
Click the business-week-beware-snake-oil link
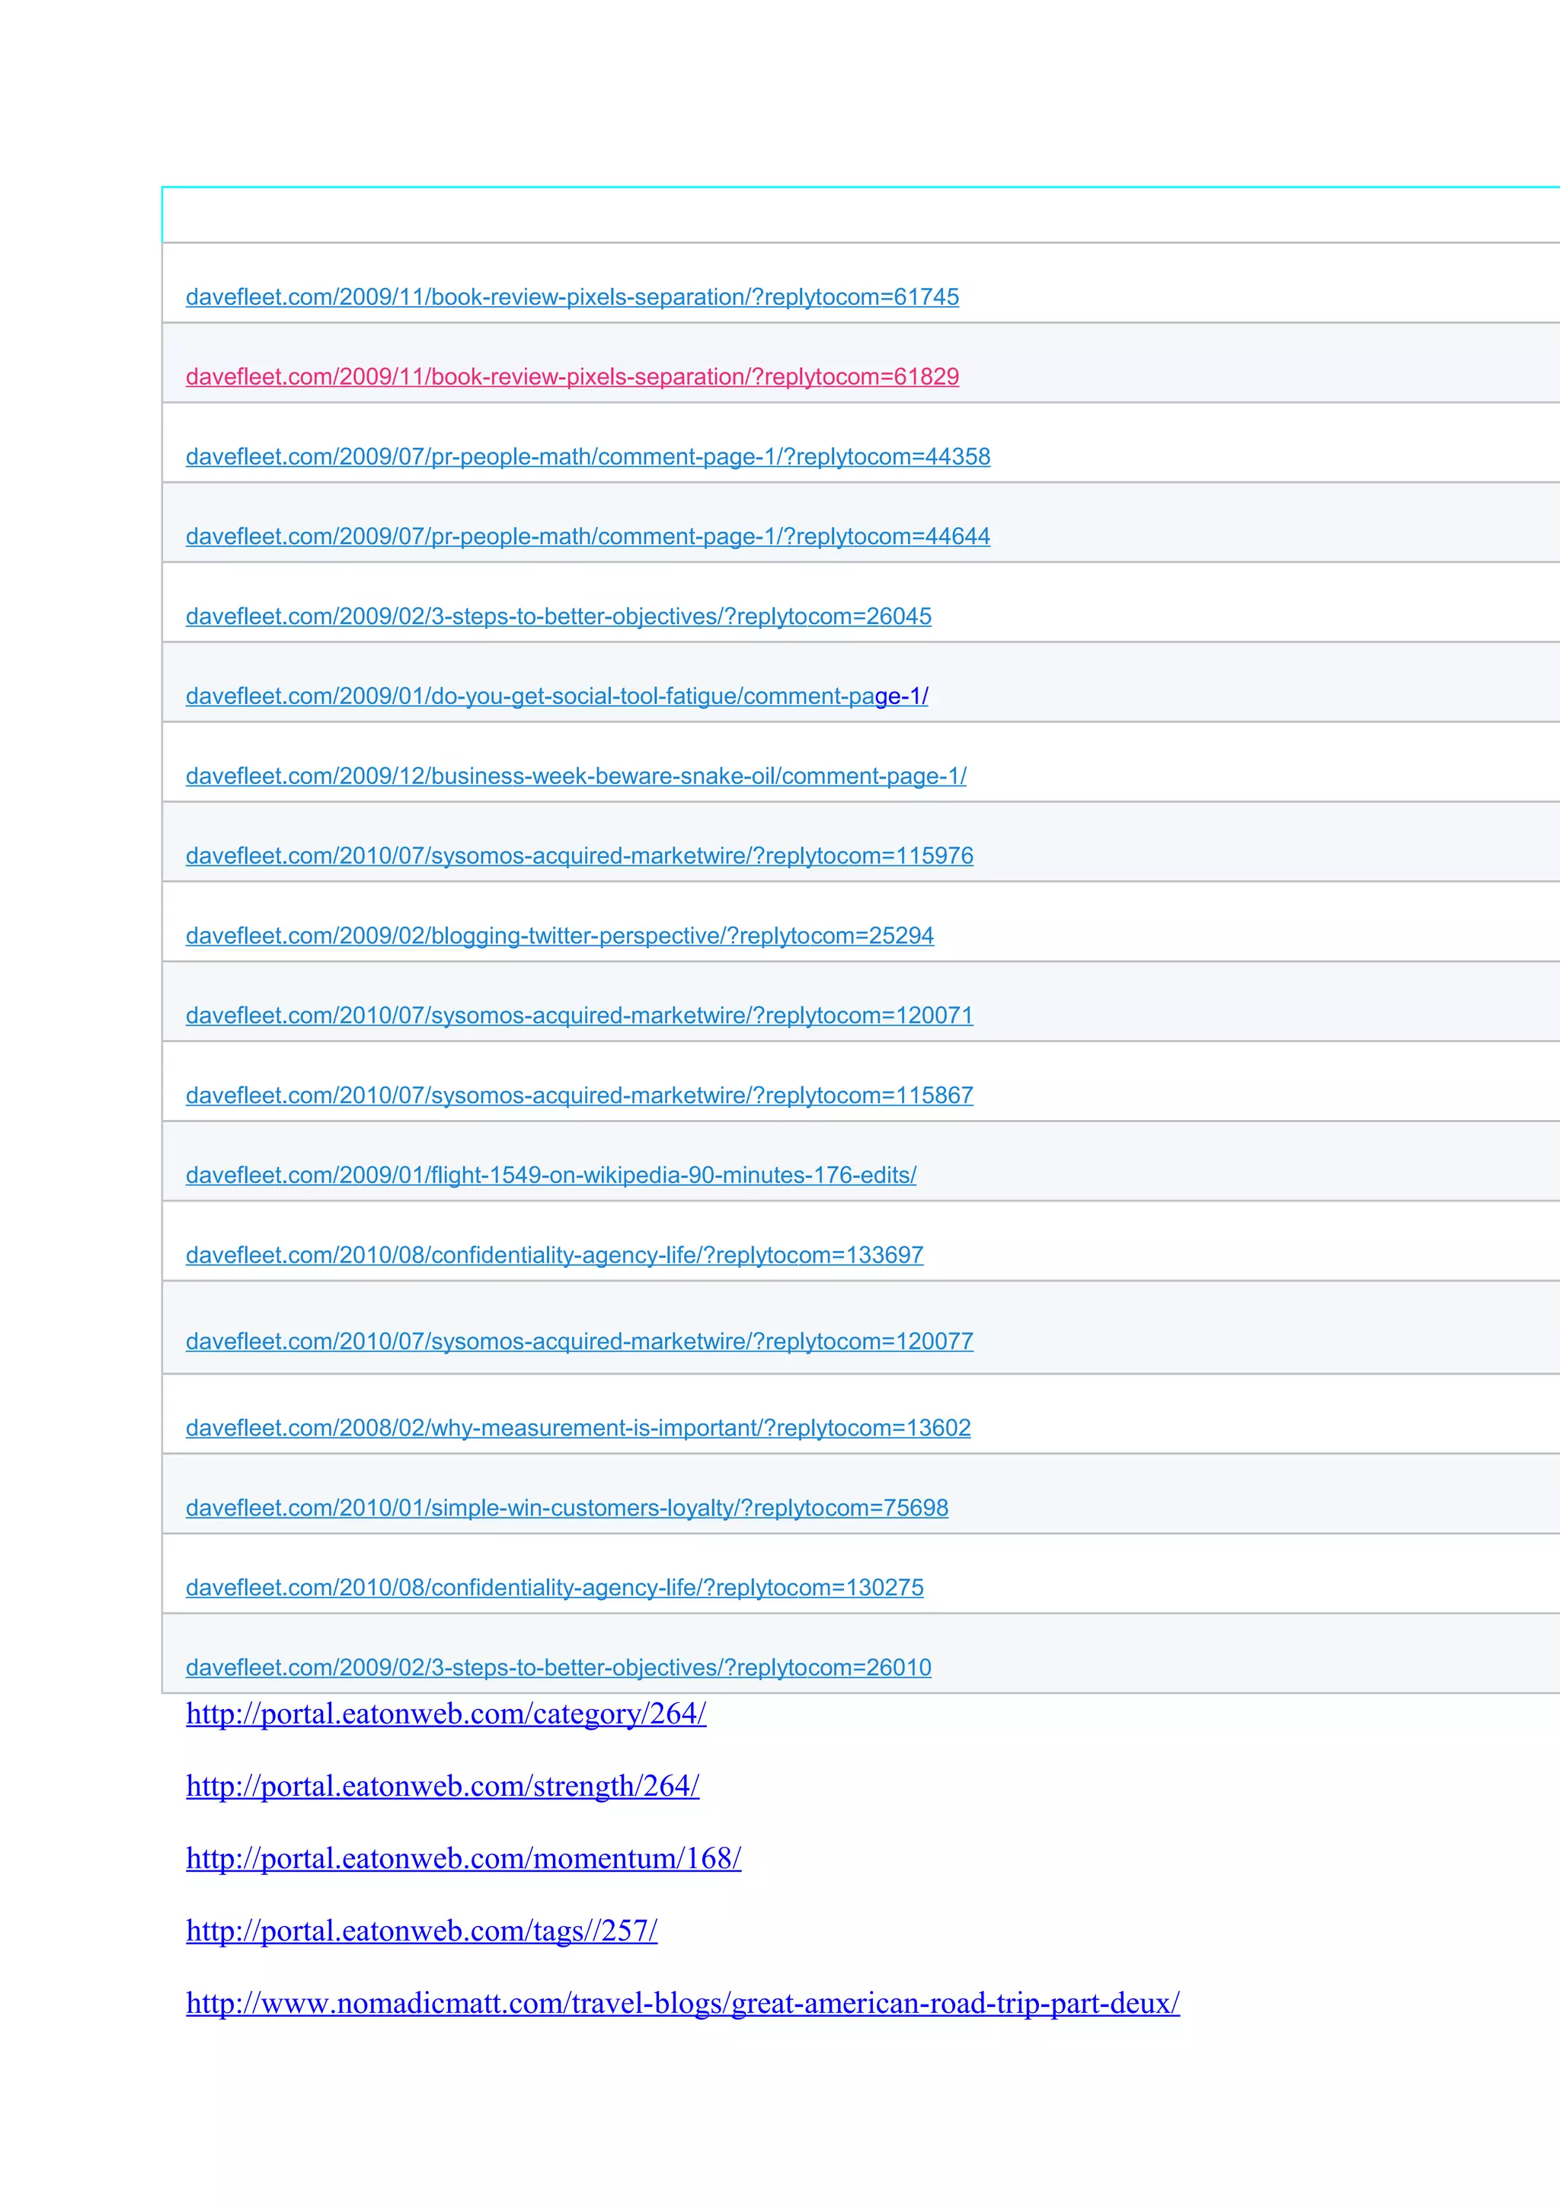click(576, 776)
